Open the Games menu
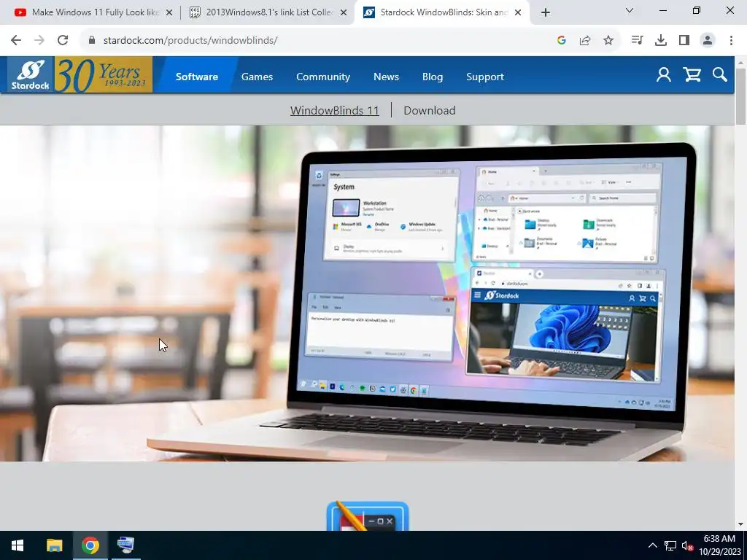Viewport: 747px width, 560px height. (x=258, y=76)
